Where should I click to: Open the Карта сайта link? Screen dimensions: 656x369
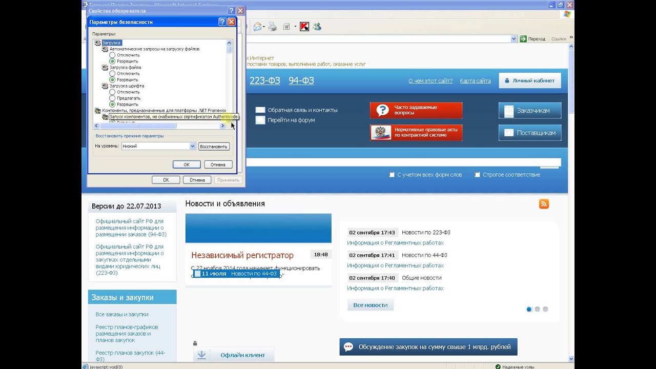(475, 81)
